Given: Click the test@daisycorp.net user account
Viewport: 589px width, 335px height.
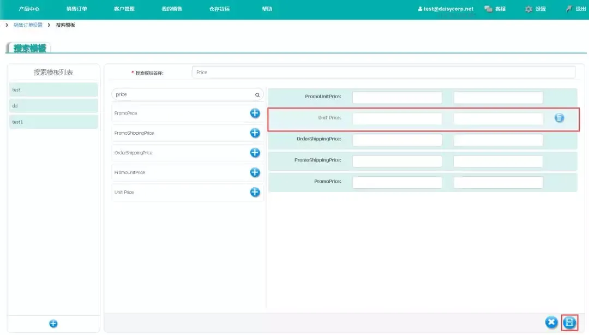Looking at the screenshot, I should (446, 9).
